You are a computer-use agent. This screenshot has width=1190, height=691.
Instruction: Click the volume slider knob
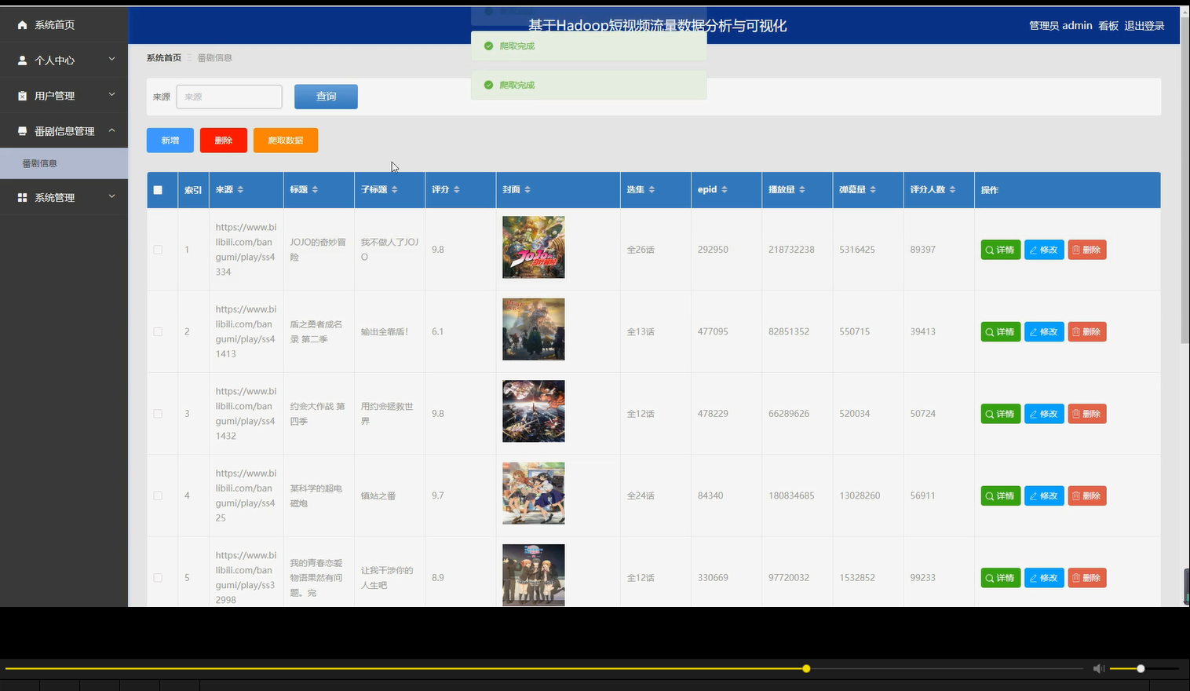pos(1141,668)
